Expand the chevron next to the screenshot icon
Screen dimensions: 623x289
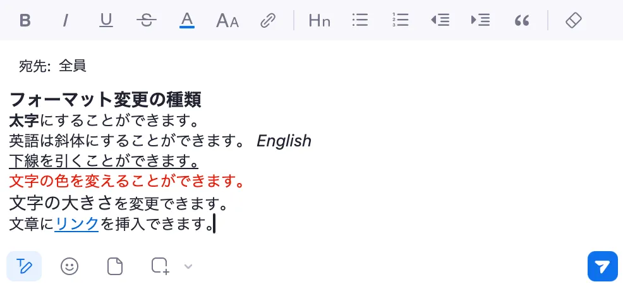188,266
